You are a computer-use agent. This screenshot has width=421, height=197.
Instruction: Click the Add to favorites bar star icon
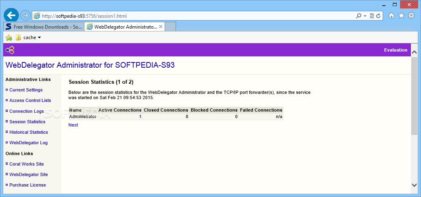tap(9, 37)
